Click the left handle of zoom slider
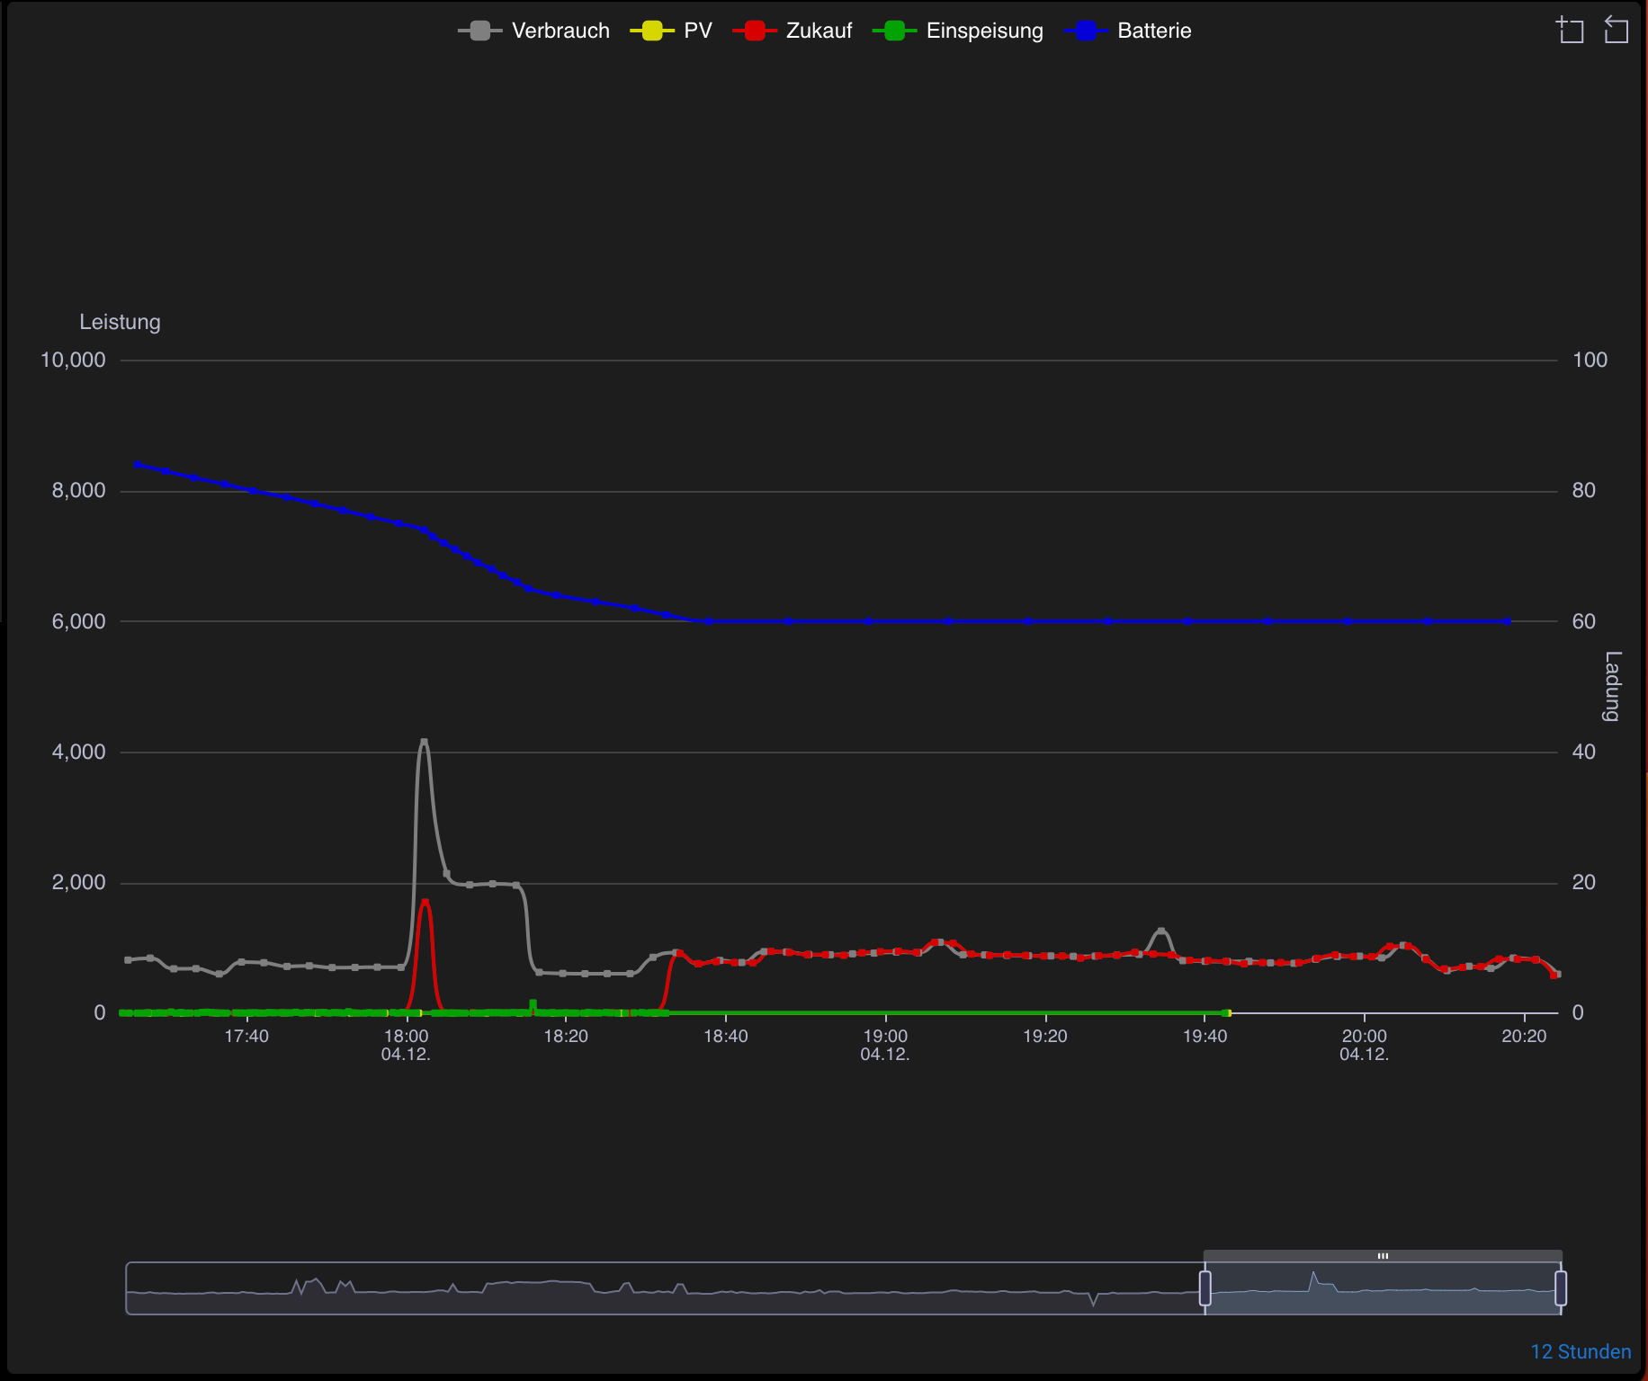1648x1381 pixels. click(1205, 1288)
